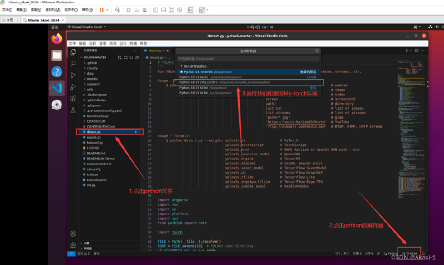The width and height of the screenshot is (444, 265).
Task: Take a VMware snapshot with the clock icon
Action: click(128, 10)
